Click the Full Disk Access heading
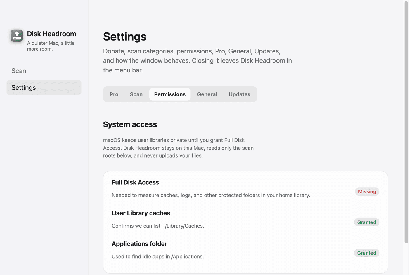409x275 pixels. click(x=135, y=182)
